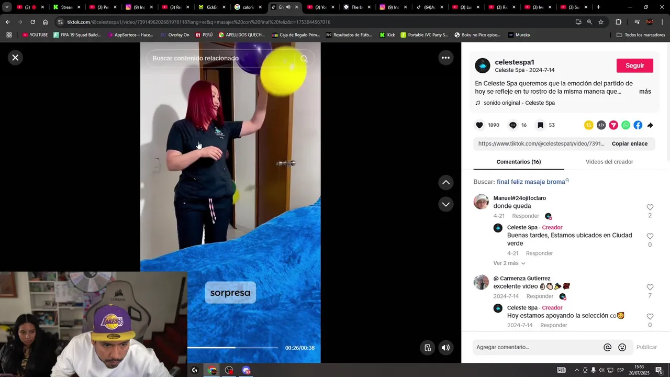Viewport: 670px width, 377px height.
Task: Open 'sonido original - Celeste Spa' sound link
Action: [519, 103]
